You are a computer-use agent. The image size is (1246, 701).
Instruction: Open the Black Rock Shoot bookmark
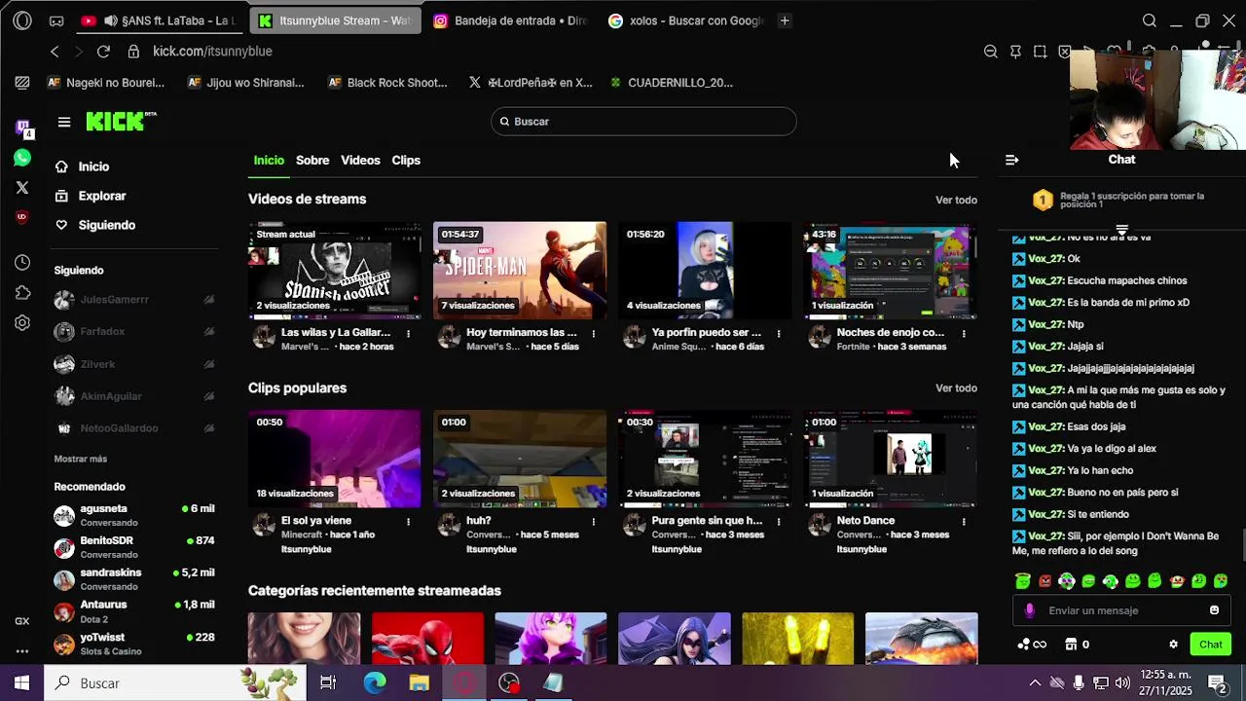[x=387, y=83]
